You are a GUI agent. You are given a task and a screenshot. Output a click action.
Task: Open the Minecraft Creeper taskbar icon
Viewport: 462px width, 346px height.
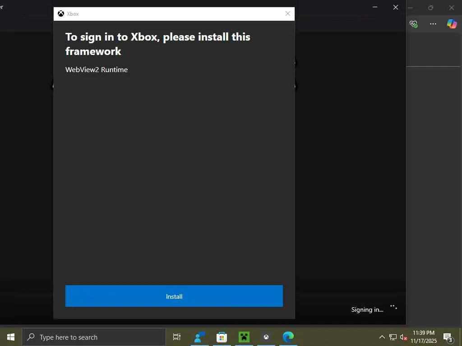coord(244,337)
